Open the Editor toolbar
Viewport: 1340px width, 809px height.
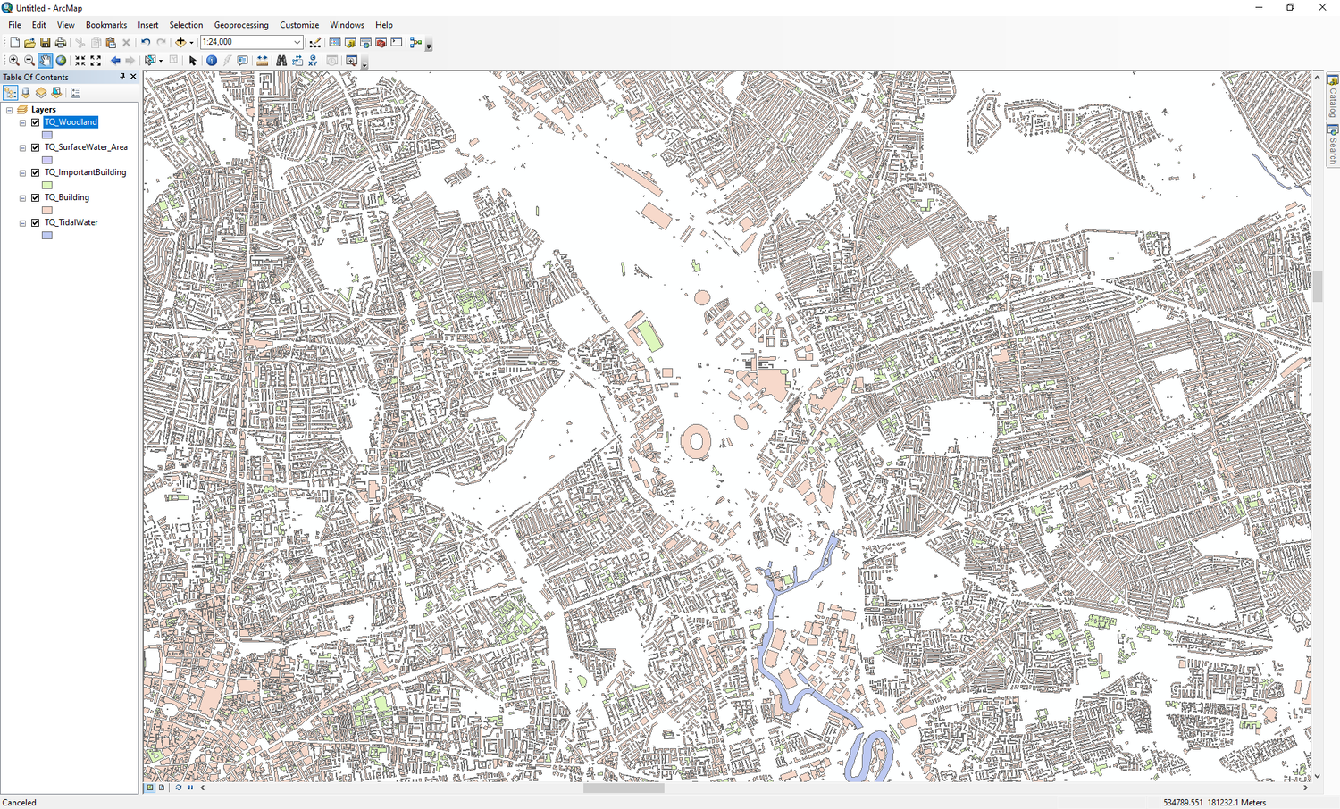[x=315, y=42]
